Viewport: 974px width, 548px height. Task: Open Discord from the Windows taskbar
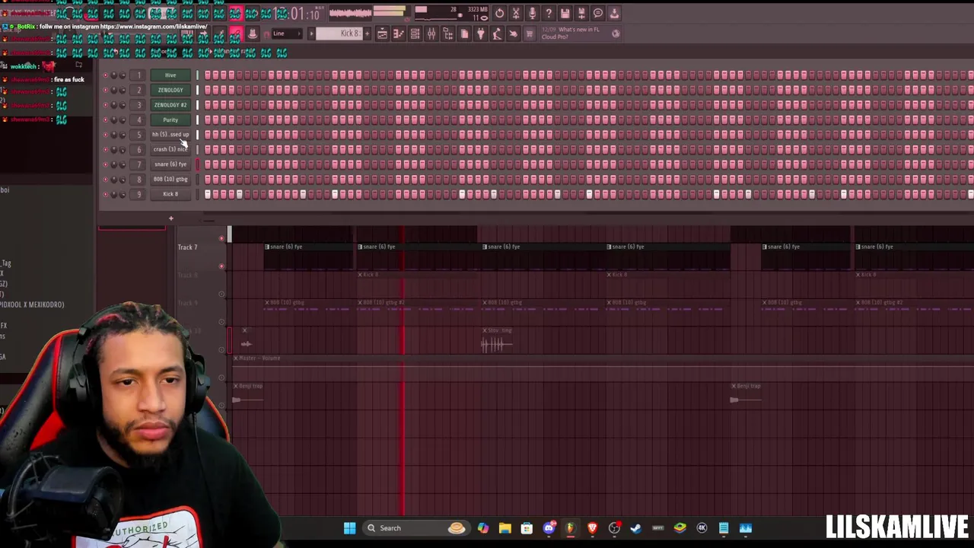549,528
